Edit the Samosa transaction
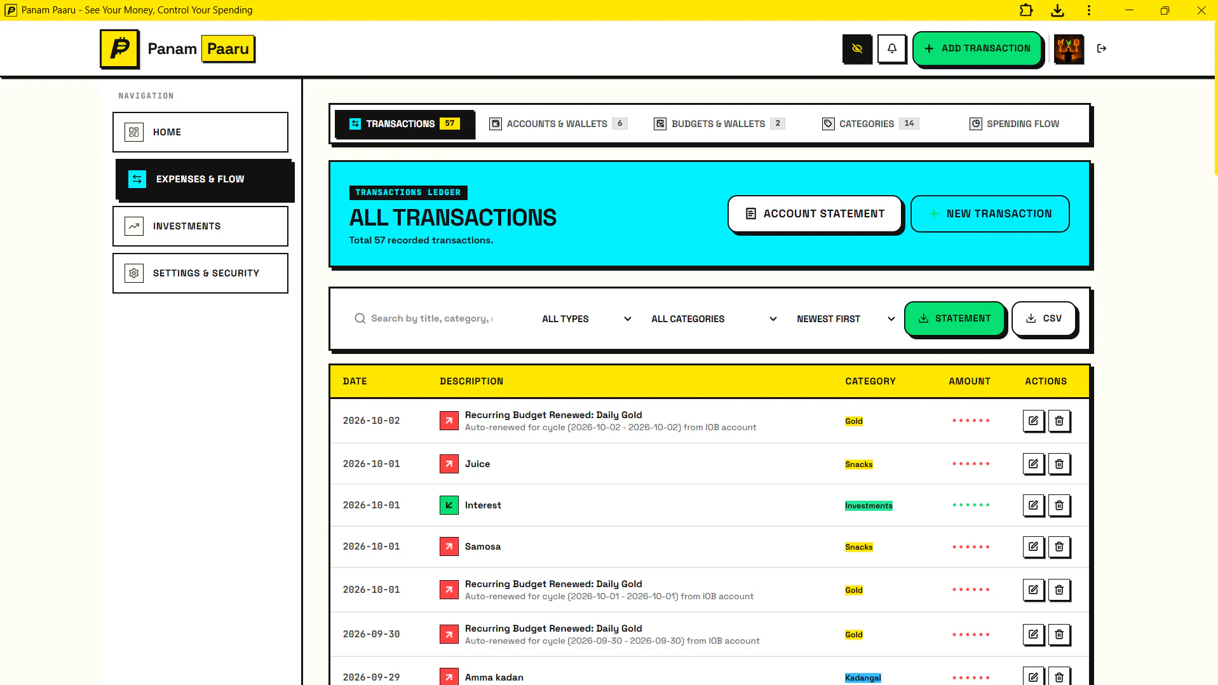Image resolution: width=1218 pixels, height=685 pixels. (1033, 546)
